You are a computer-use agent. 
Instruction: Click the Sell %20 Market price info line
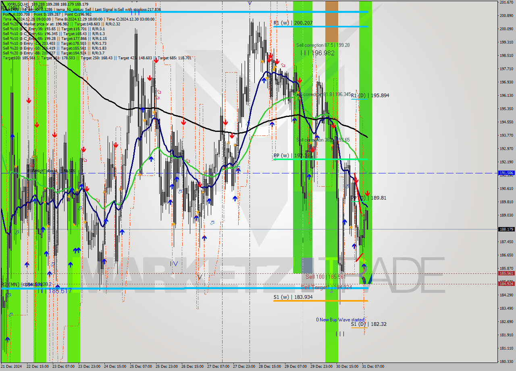point(61,24)
